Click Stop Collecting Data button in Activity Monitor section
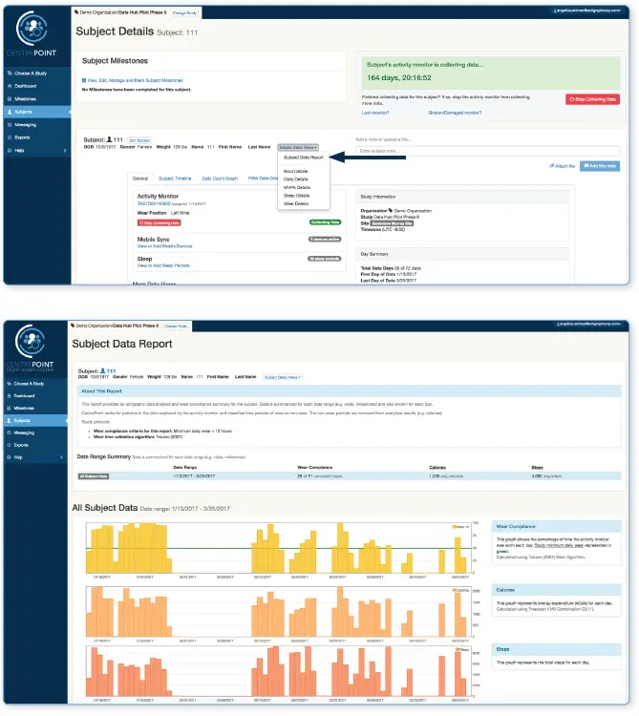 coord(159,222)
